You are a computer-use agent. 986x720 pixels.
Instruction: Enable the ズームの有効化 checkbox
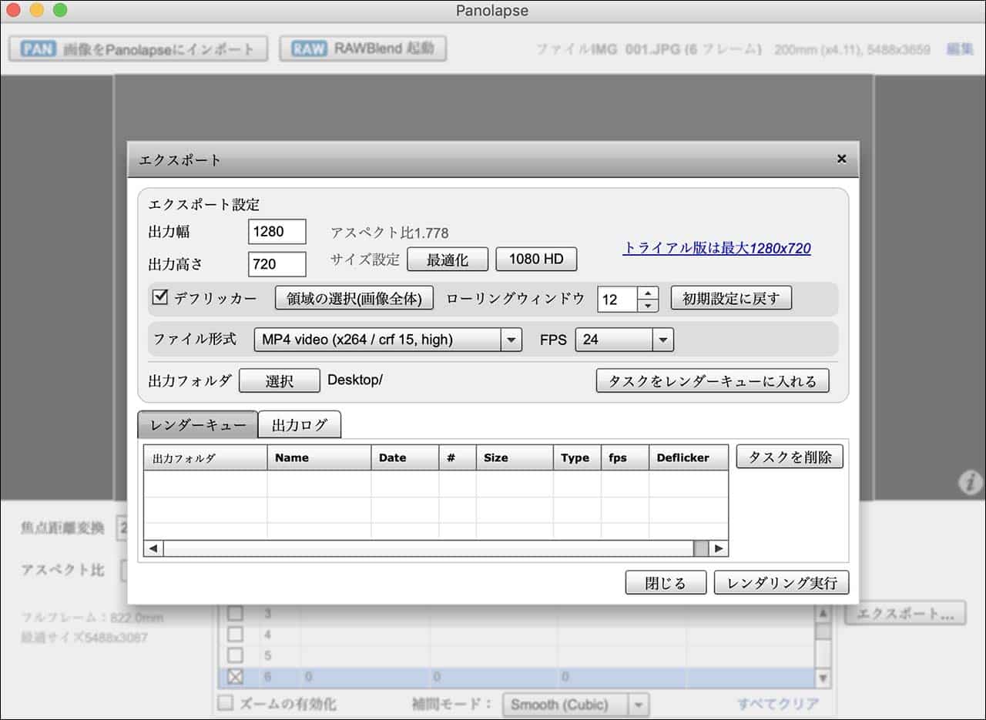[x=225, y=703]
